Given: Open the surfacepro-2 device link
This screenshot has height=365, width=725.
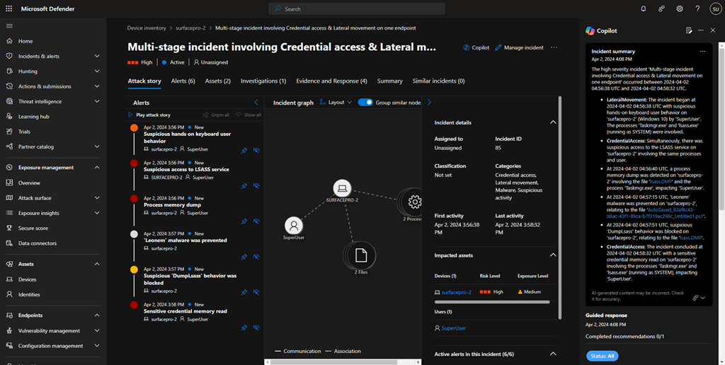Looking at the screenshot, I should [456, 291].
